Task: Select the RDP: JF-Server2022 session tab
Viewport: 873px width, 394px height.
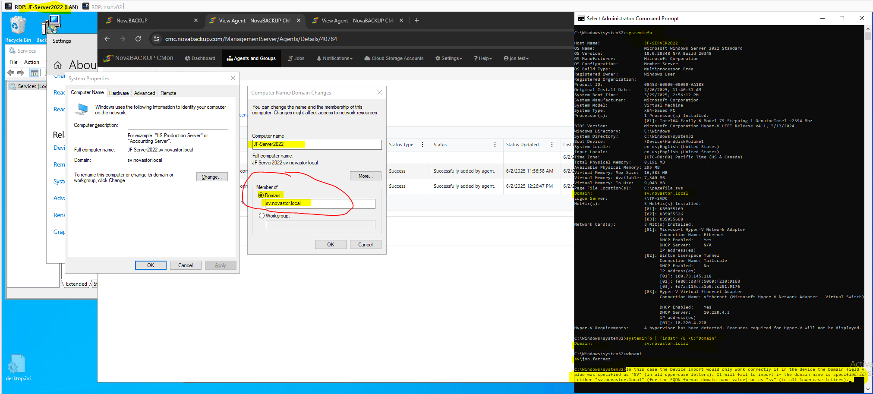Action: [x=42, y=7]
